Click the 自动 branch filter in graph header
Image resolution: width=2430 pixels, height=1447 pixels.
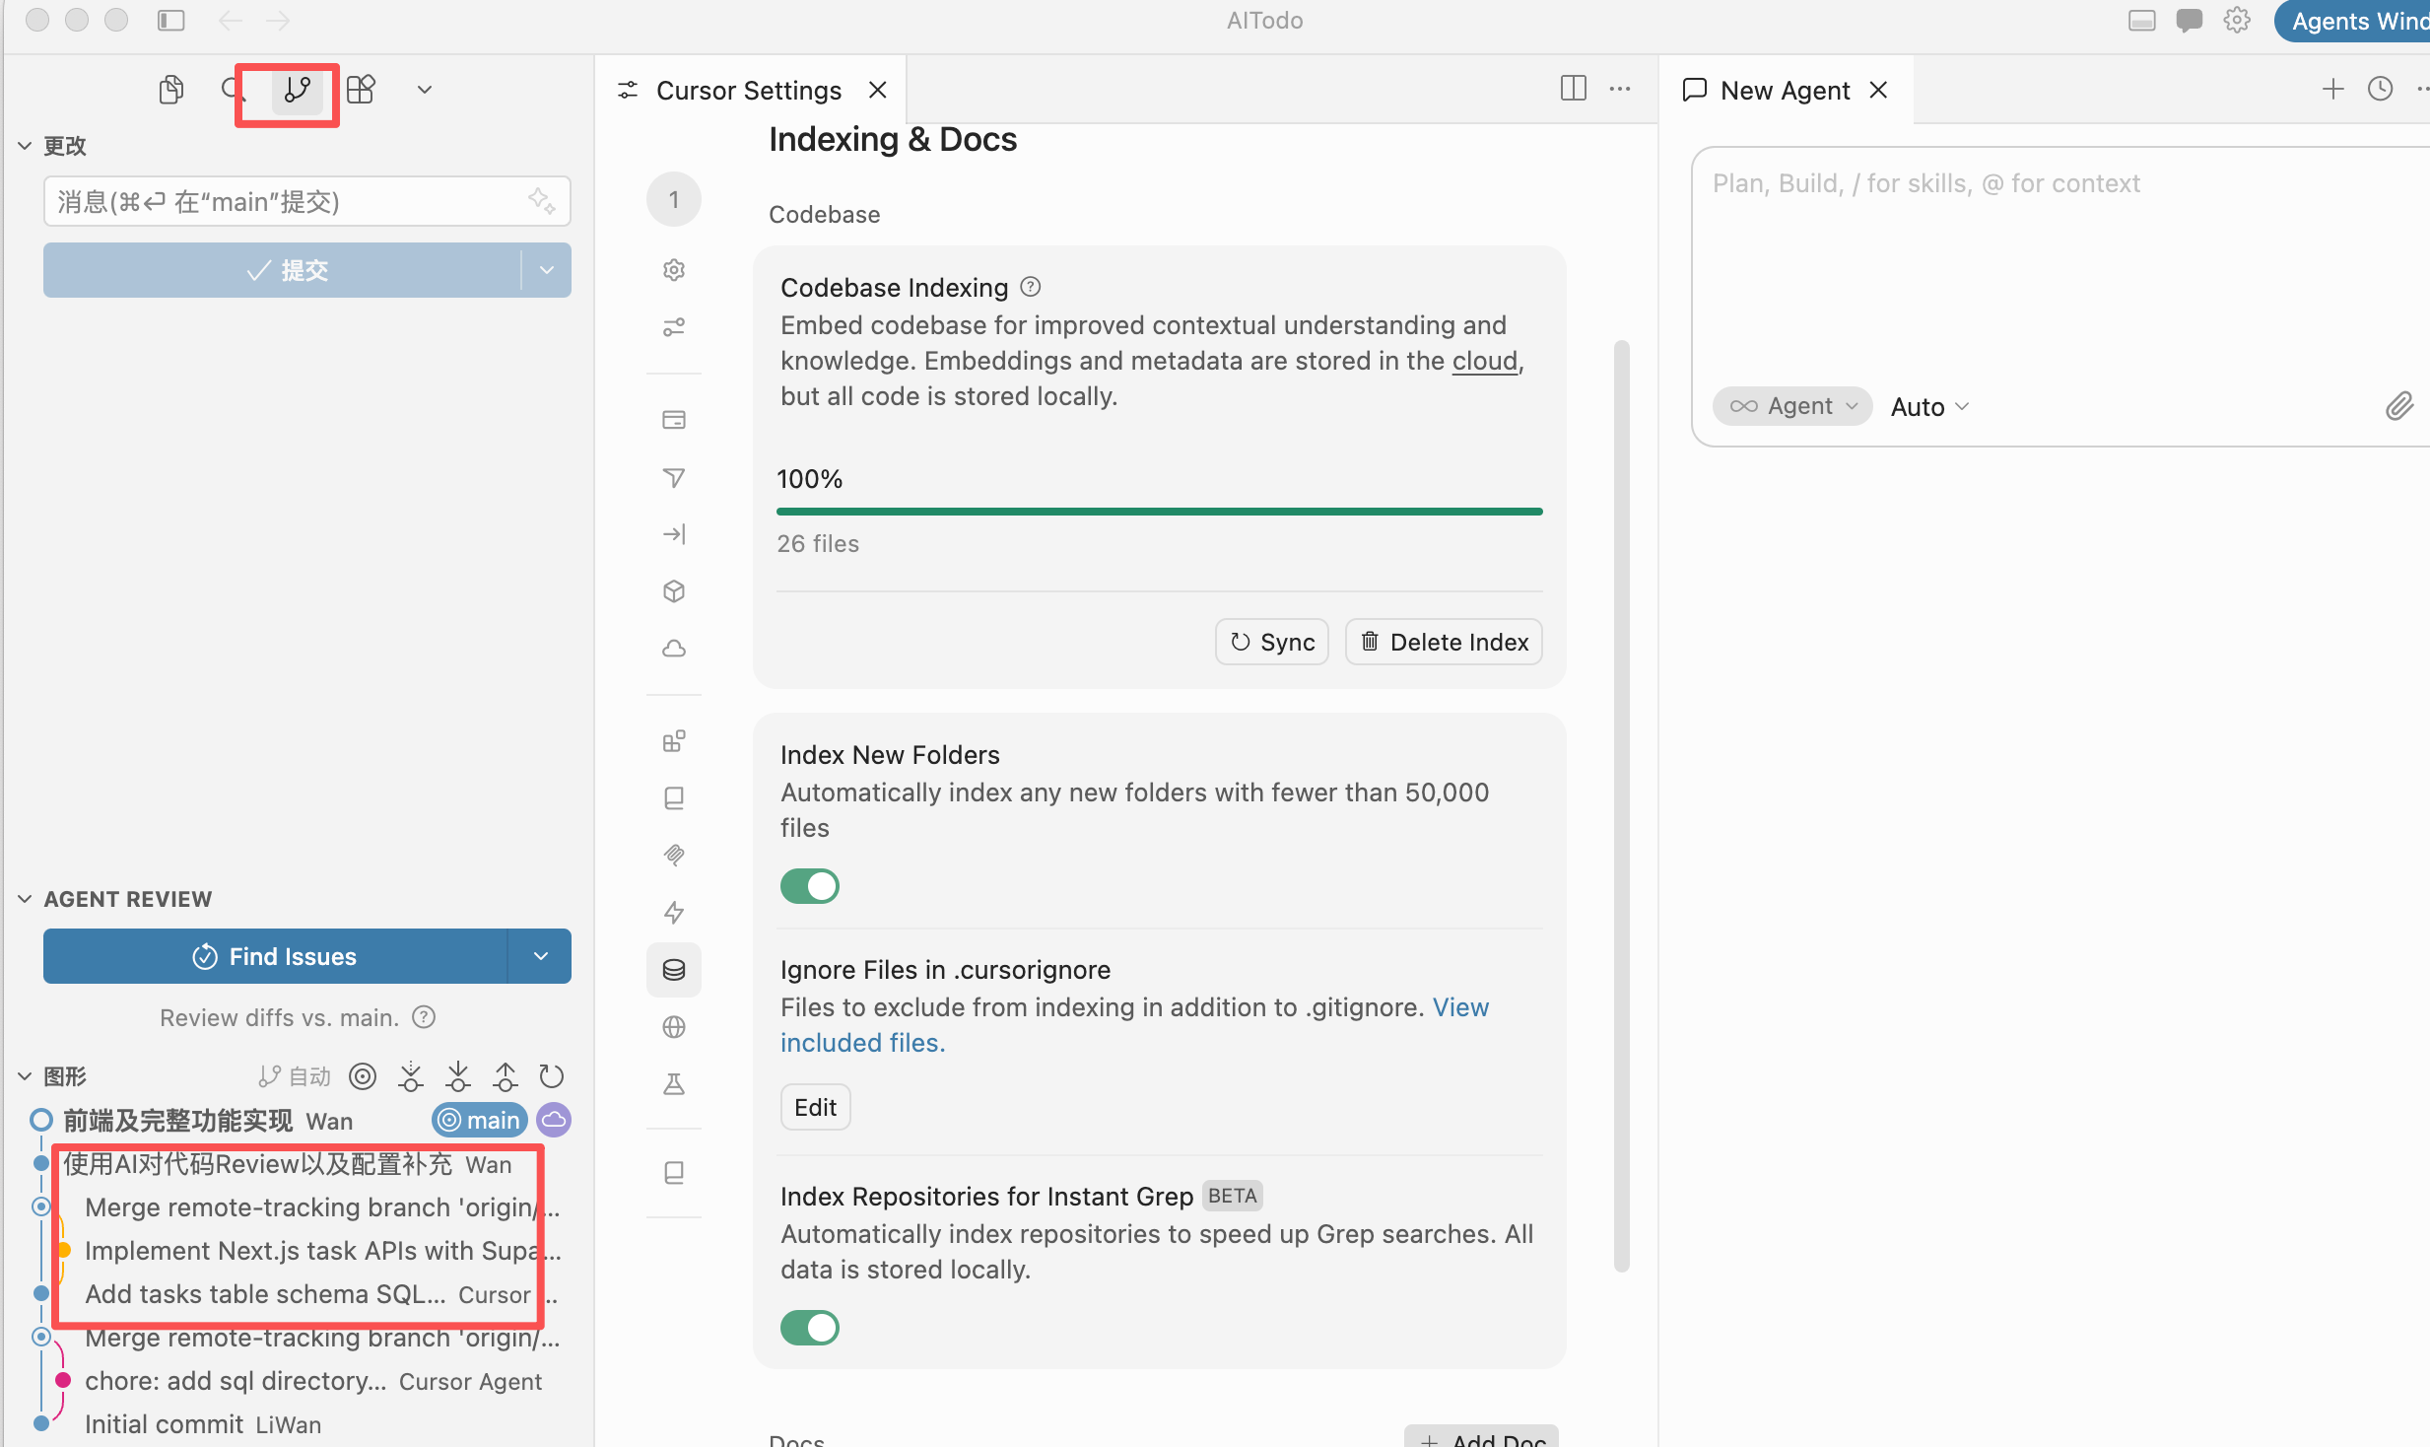(x=295, y=1076)
